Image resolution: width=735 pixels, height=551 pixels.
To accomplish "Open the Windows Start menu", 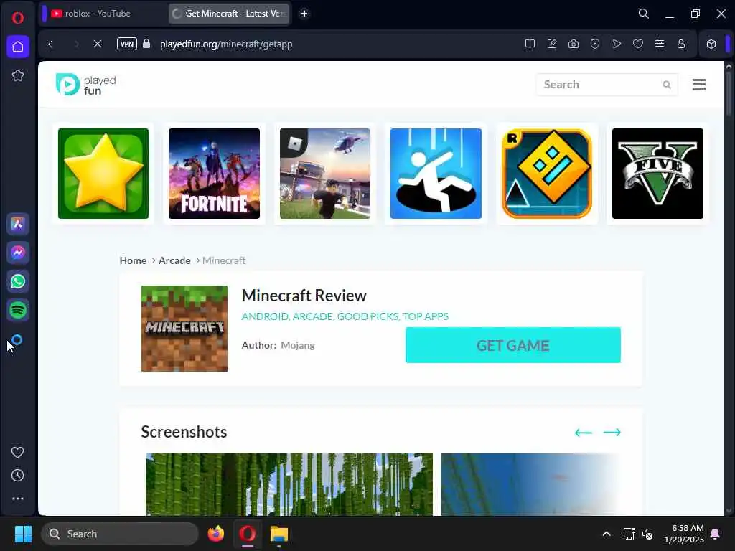I will [23, 534].
